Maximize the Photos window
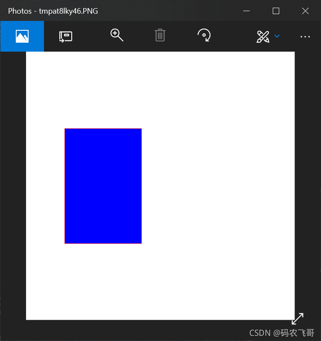The width and height of the screenshot is (321, 341). click(276, 11)
